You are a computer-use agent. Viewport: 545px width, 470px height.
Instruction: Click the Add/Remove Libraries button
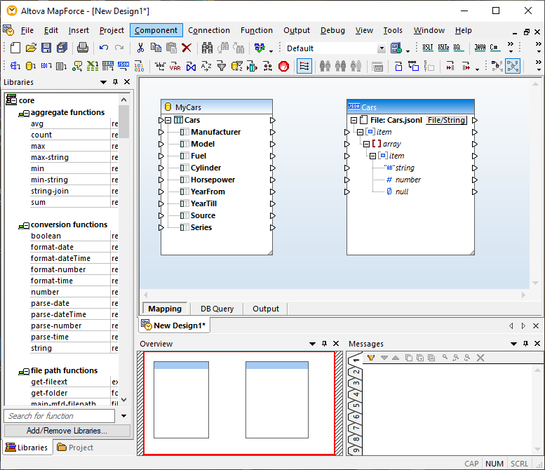click(x=67, y=431)
